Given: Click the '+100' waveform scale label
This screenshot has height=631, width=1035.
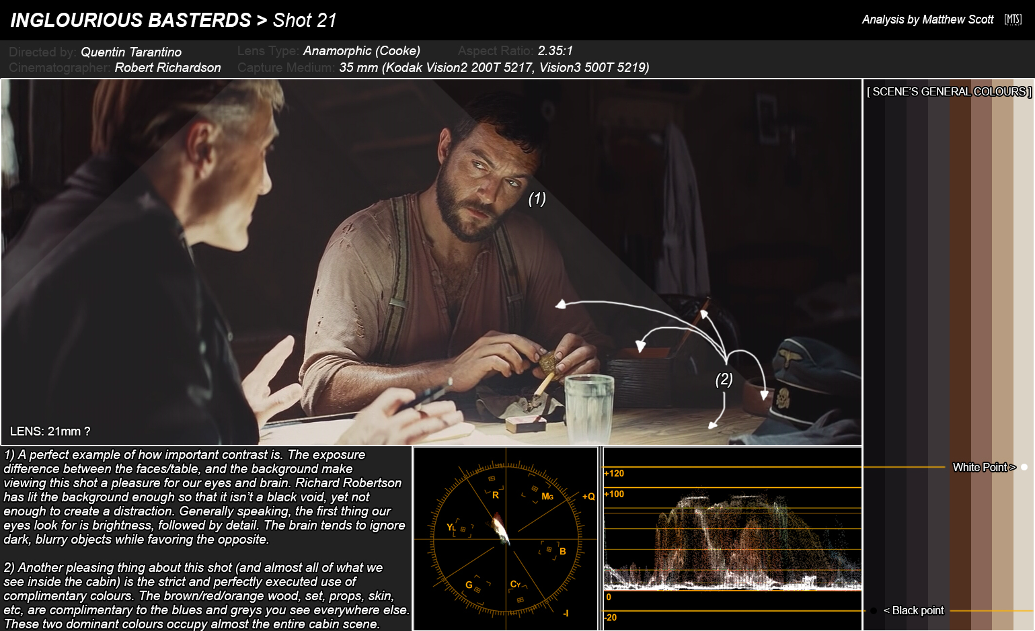Looking at the screenshot, I should [x=614, y=494].
